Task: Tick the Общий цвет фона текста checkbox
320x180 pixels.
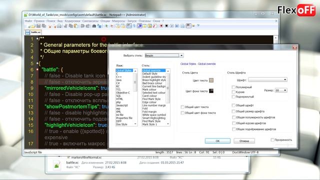Action: [x=182, y=113]
